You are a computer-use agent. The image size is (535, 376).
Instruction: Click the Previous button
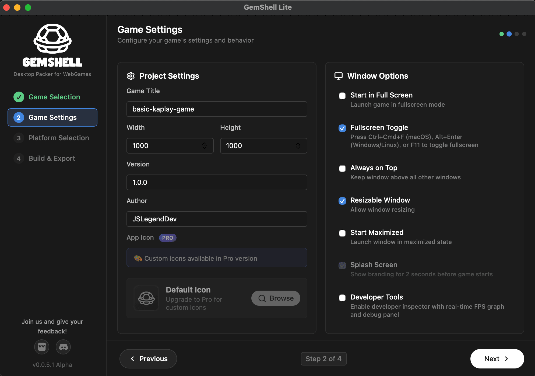(148, 359)
